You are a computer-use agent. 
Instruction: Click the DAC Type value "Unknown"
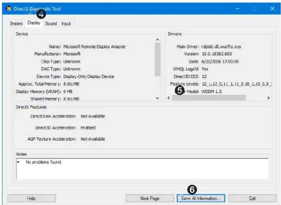(72, 69)
